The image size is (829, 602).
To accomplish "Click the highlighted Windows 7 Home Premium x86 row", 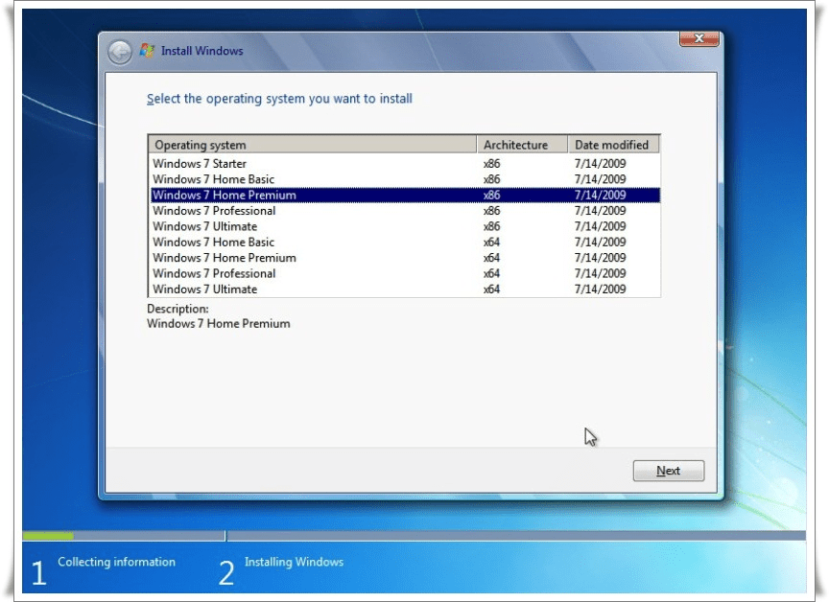I will click(x=224, y=196).
